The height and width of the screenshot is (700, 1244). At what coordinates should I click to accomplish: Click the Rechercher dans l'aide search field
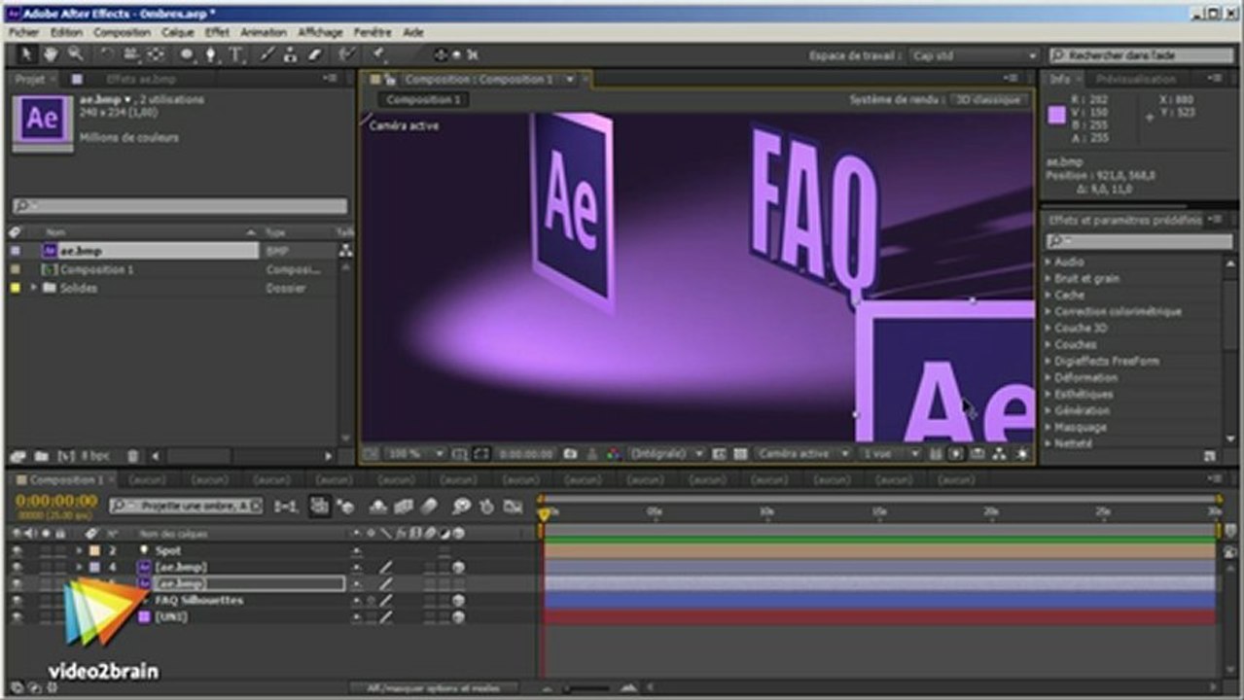pos(1142,56)
